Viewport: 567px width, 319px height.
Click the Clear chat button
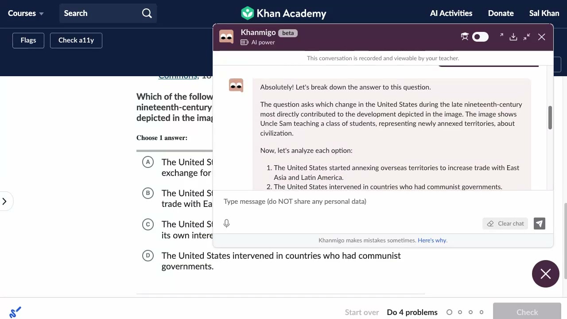(x=505, y=224)
